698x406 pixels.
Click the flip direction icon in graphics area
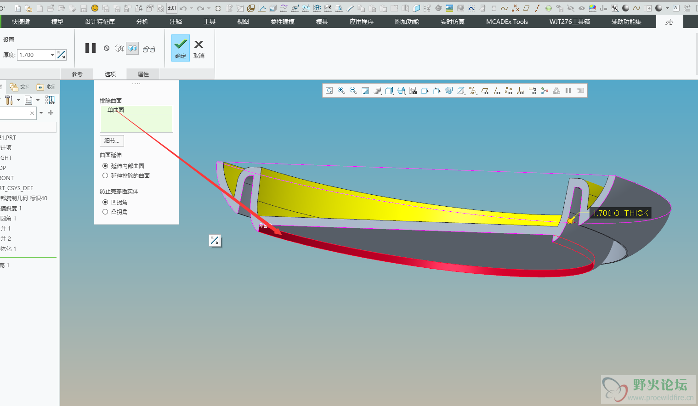tap(215, 240)
